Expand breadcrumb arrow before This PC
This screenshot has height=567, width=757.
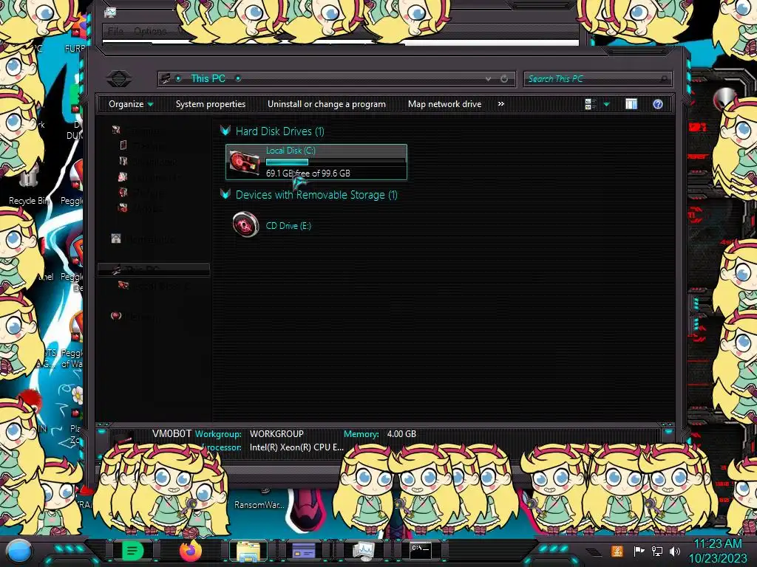pyautogui.click(x=178, y=78)
